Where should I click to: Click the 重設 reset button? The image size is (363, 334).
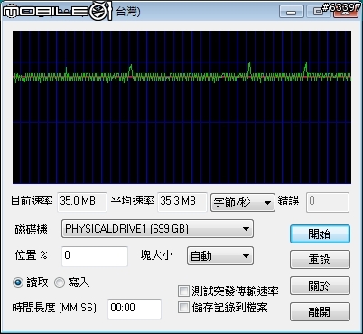click(x=320, y=259)
